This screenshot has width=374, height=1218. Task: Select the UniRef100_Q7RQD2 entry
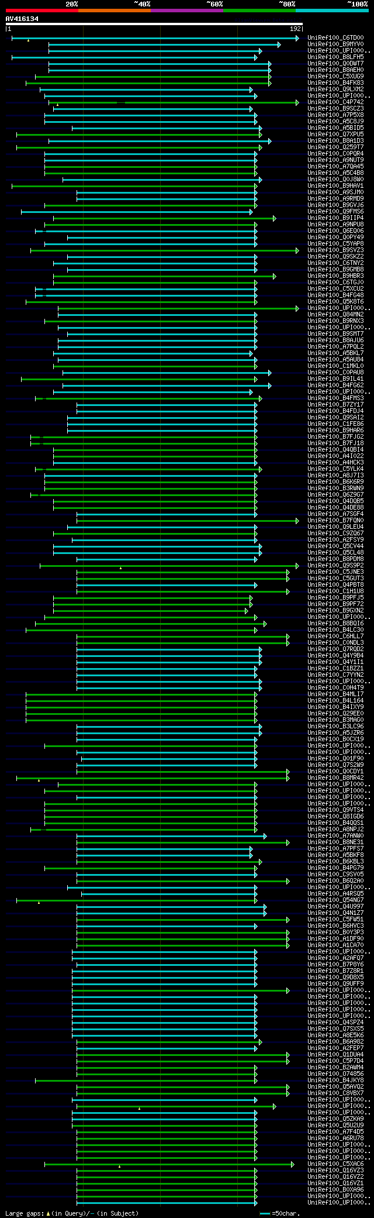tap(335, 649)
